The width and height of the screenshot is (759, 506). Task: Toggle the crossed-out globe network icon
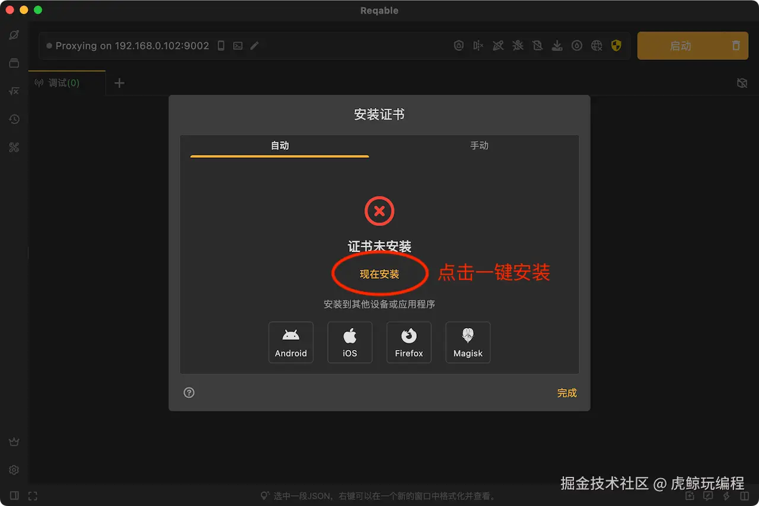pos(597,46)
